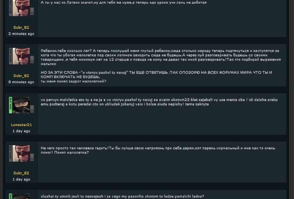Open the Sobr_82 username above '2 minutes ago'
The width and height of the screenshot is (294, 199).
(21, 27)
